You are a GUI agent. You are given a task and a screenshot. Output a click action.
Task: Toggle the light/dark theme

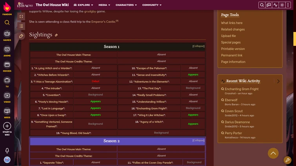282,5
